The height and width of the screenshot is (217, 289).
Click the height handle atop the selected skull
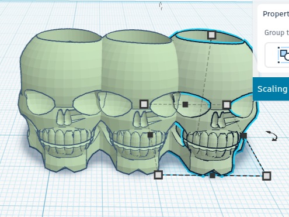(x=211, y=35)
